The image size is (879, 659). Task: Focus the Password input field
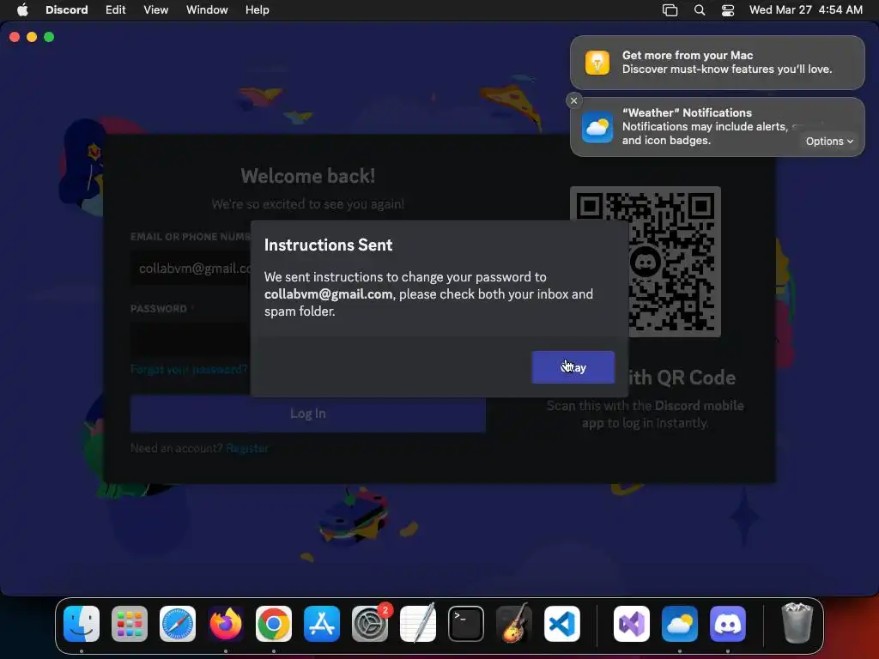pos(191,338)
